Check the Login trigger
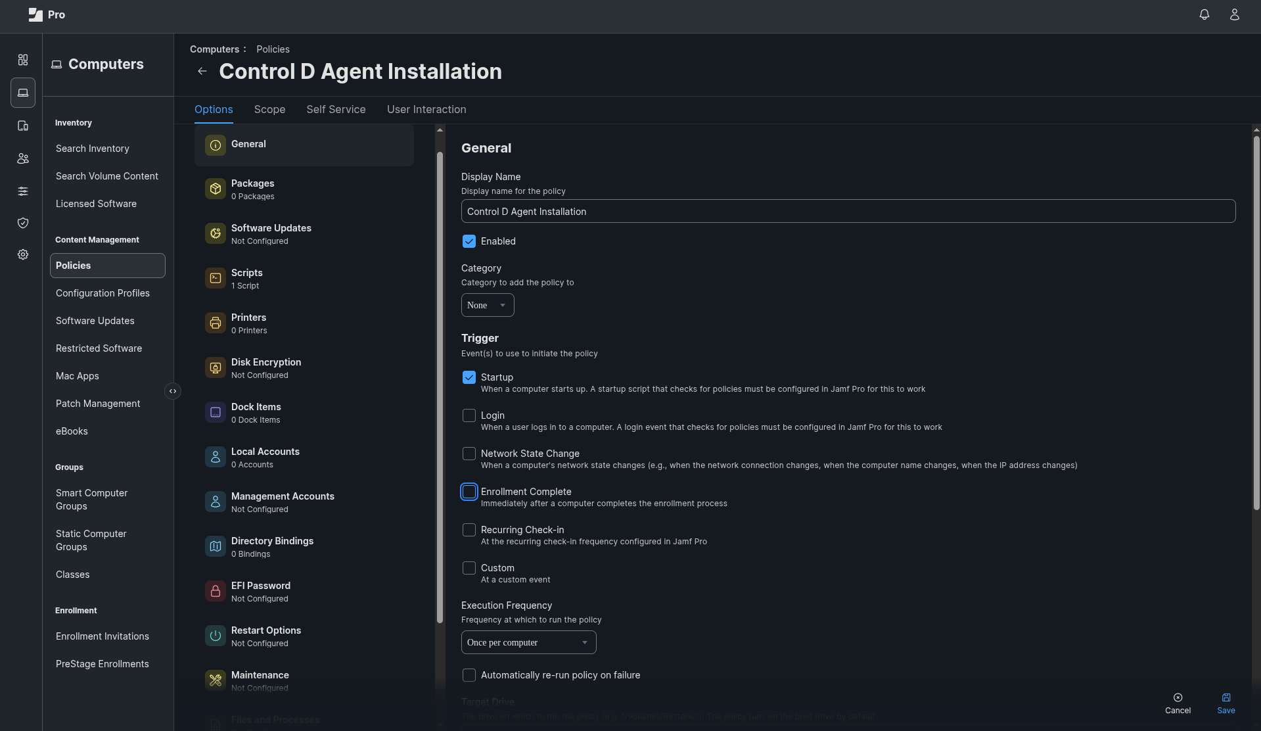1261x731 pixels. (469, 415)
